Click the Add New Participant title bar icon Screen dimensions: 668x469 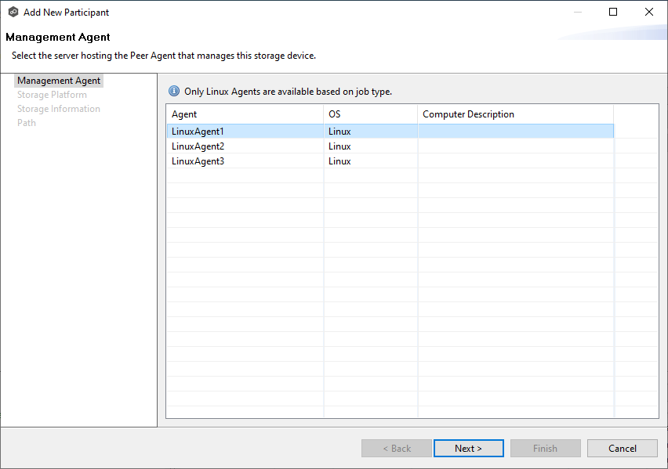click(x=13, y=12)
